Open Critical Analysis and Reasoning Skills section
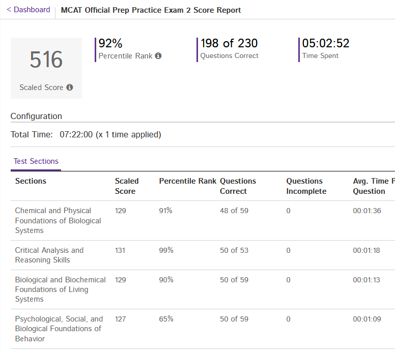 [x=49, y=255]
